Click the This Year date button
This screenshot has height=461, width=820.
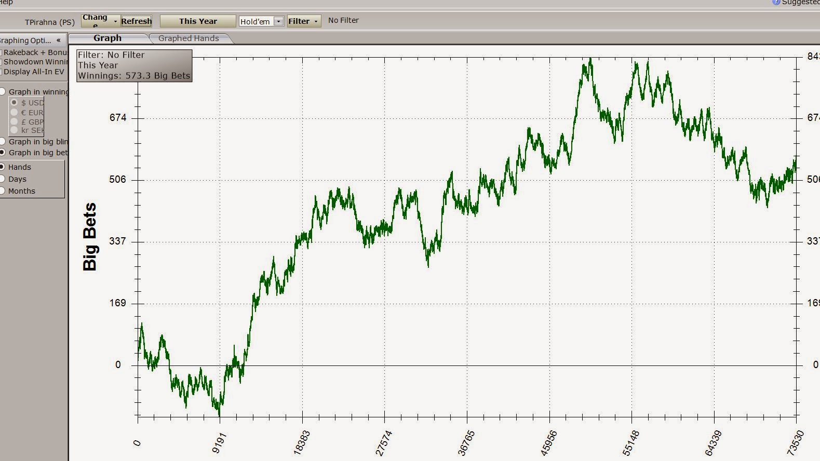click(198, 21)
